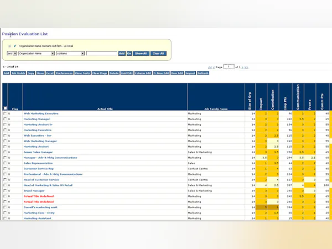Open the Organization Name field dropdown
Viewport: 332px width, 249px height.
[x=37, y=53]
